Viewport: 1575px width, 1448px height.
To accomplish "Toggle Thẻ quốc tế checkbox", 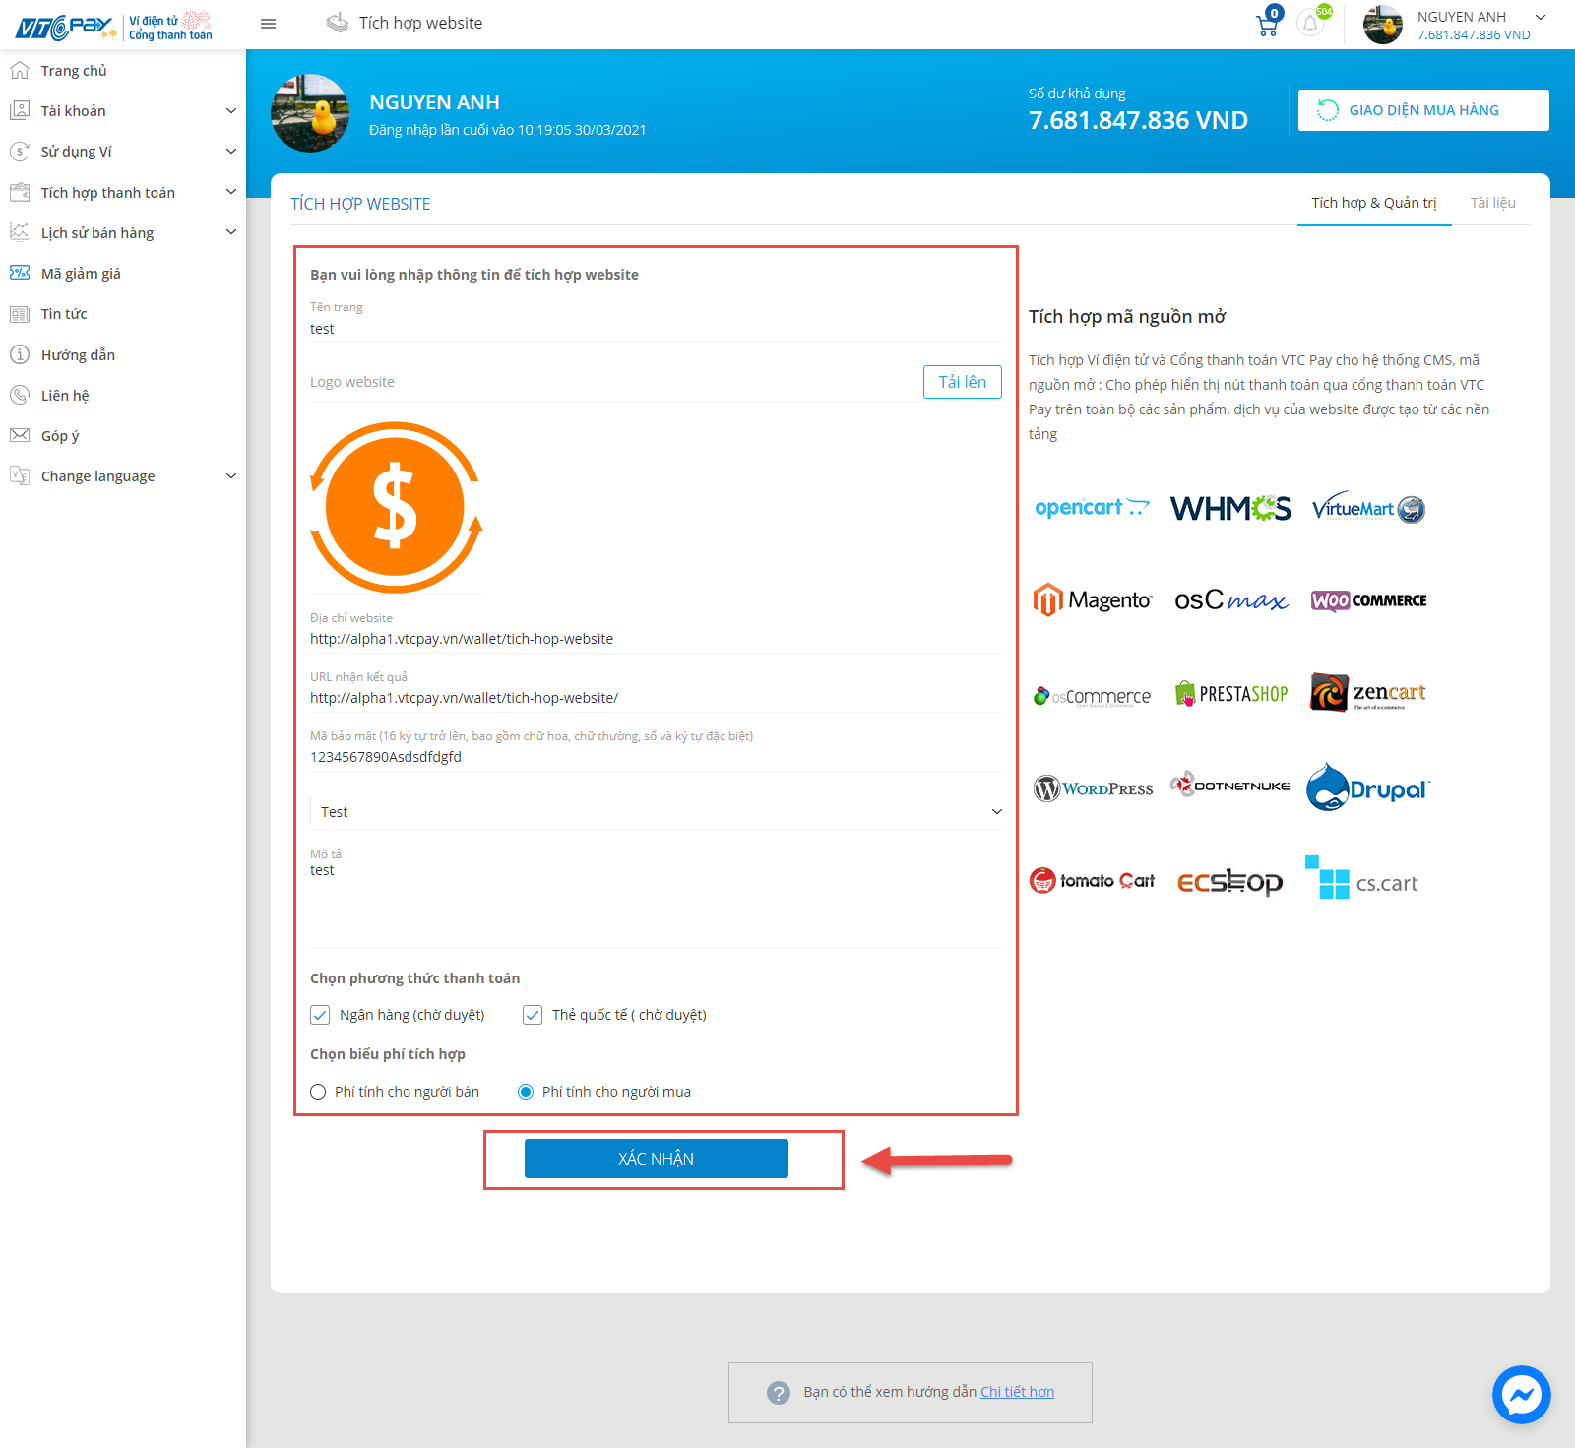I will point(533,1015).
